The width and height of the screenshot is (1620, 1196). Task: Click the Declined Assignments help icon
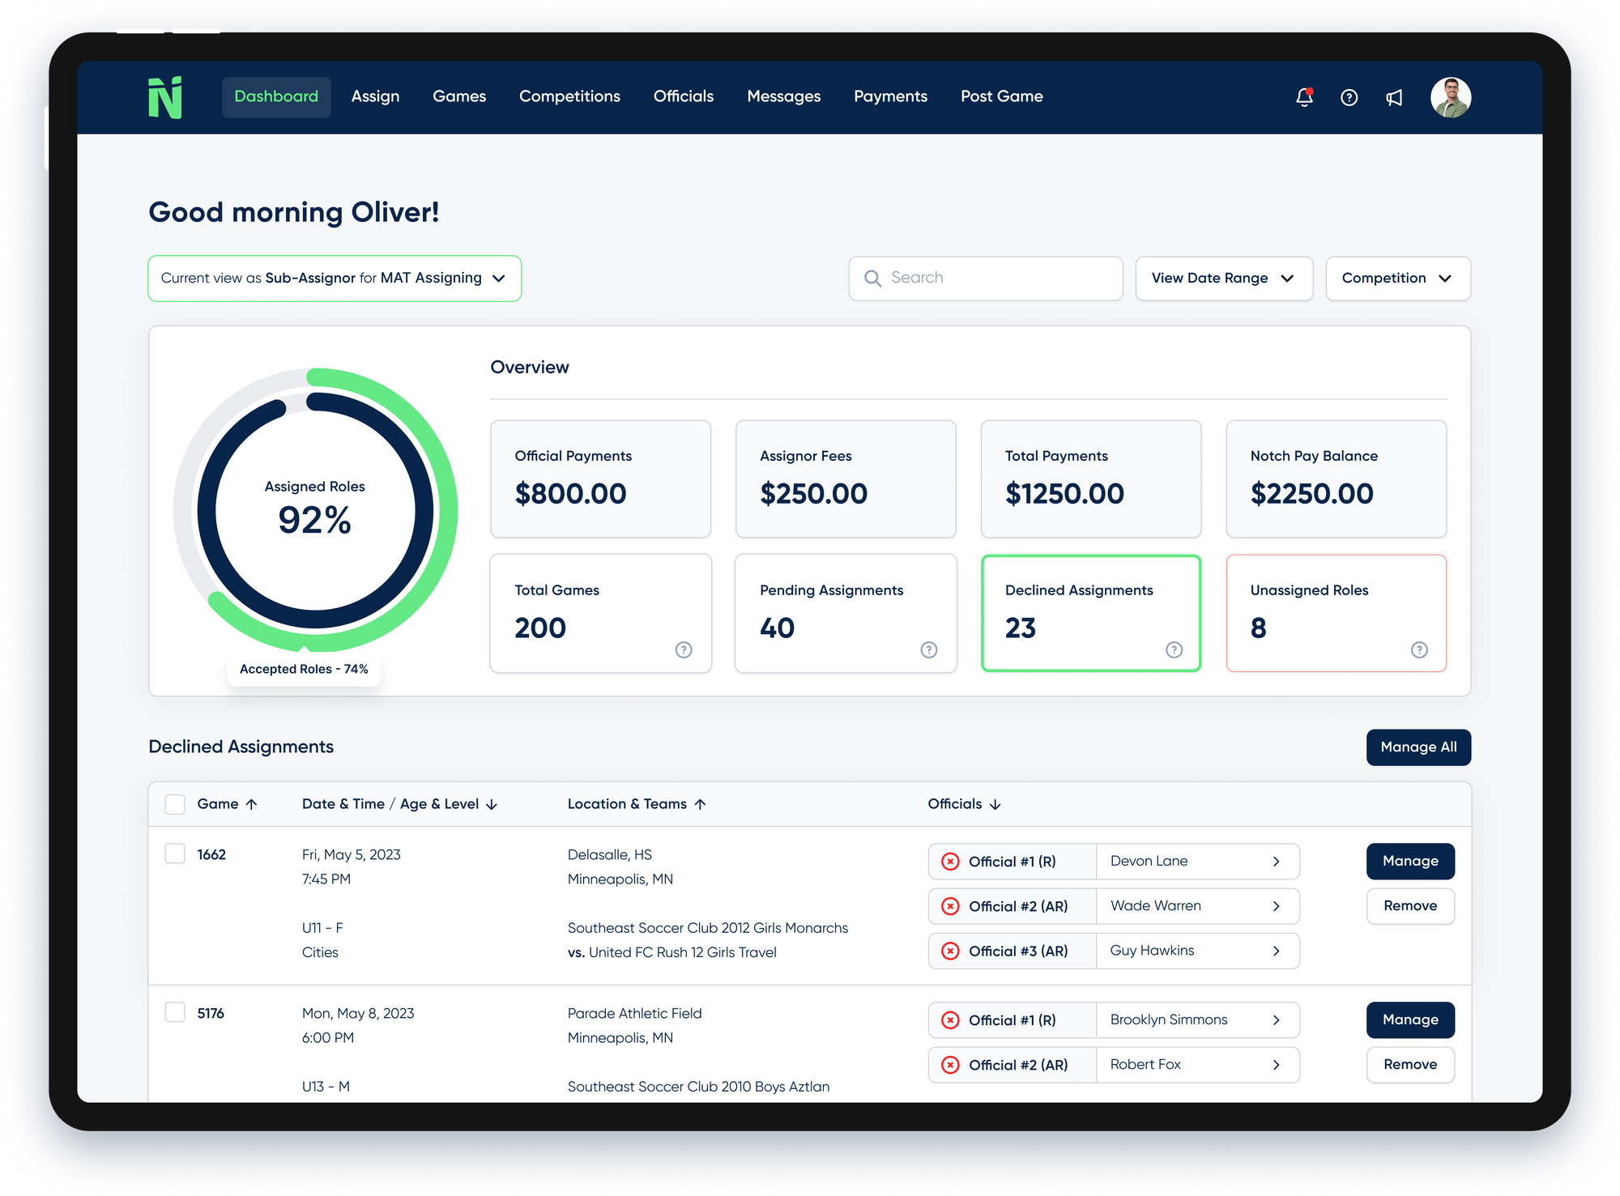pyautogui.click(x=1174, y=649)
